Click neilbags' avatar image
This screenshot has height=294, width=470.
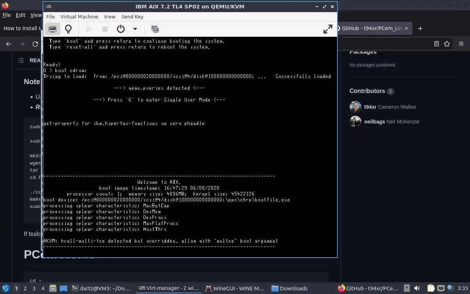(x=355, y=122)
